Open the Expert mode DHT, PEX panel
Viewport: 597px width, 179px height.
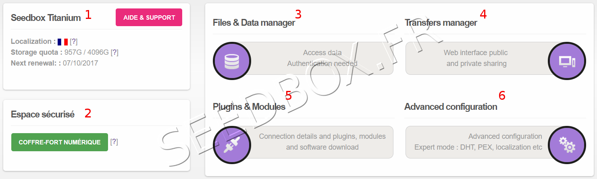click(478, 142)
